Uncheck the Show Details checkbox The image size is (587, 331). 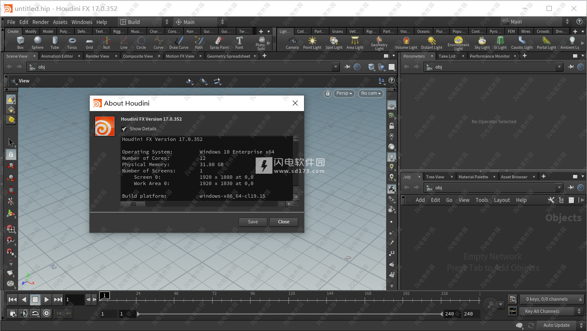coord(124,129)
